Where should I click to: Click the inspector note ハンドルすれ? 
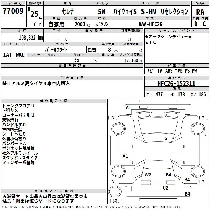(14, 124)
